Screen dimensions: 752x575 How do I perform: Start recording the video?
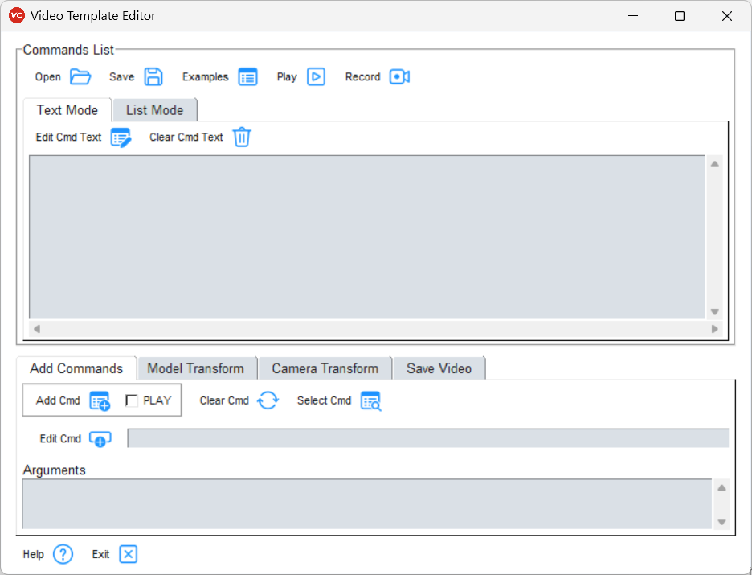(x=399, y=76)
